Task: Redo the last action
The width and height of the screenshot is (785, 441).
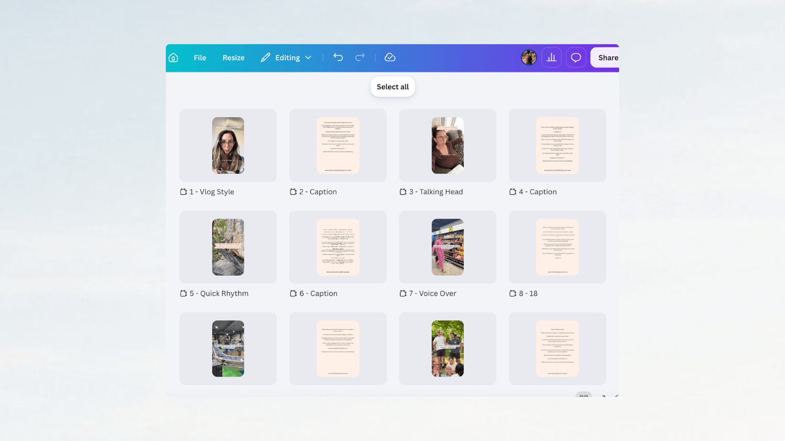Action: click(x=360, y=57)
